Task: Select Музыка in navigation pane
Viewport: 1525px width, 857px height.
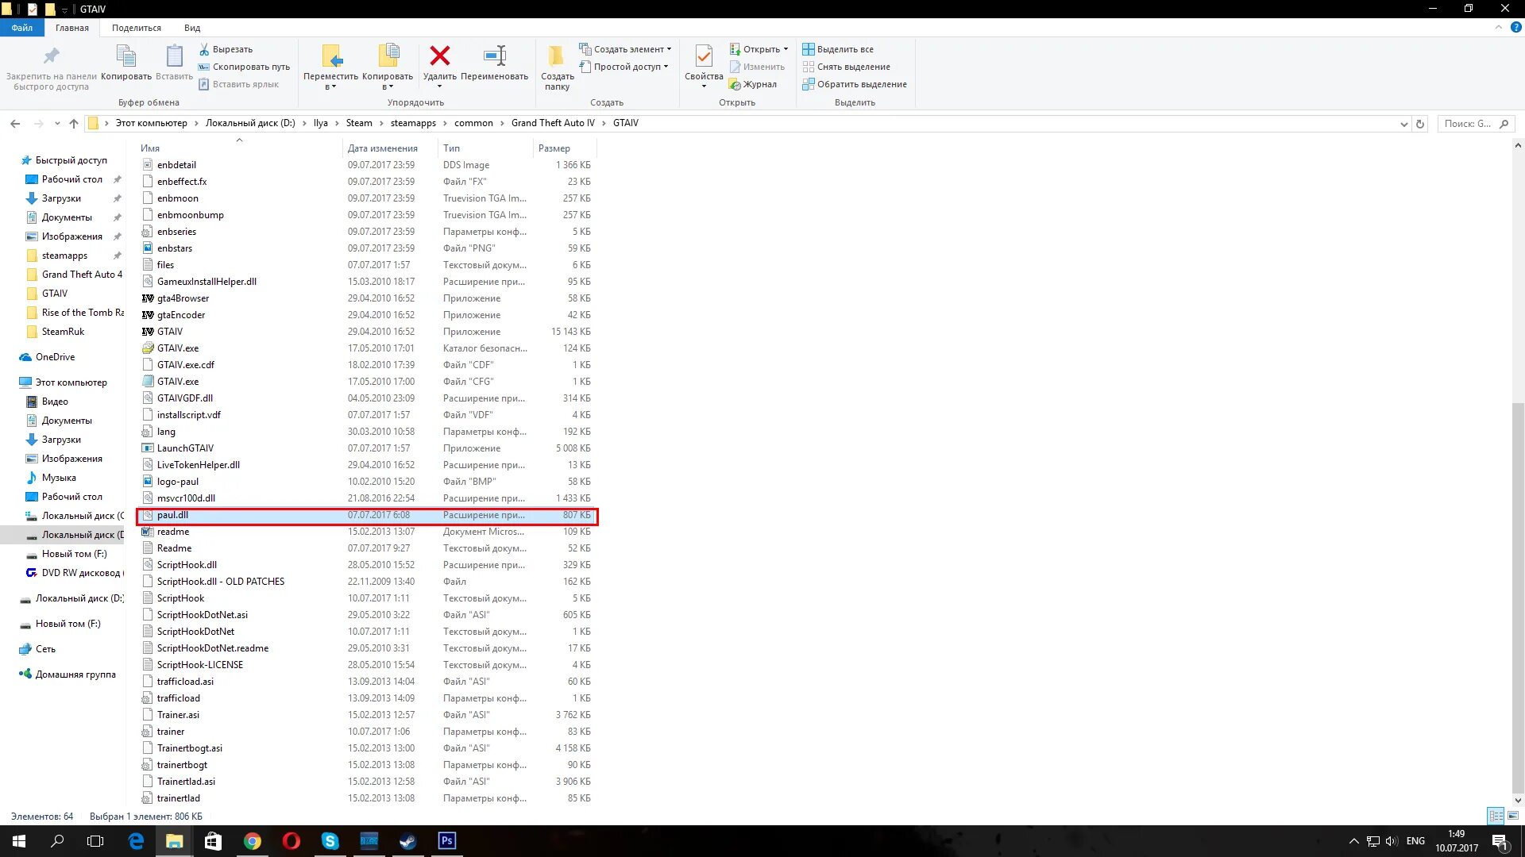Action: 59,478
